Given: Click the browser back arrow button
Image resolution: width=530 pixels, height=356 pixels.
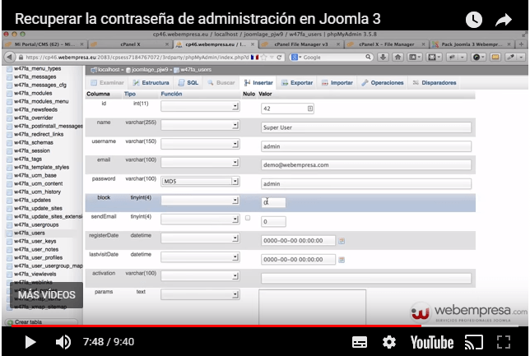Looking at the screenshot, I should tap(10, 57).
